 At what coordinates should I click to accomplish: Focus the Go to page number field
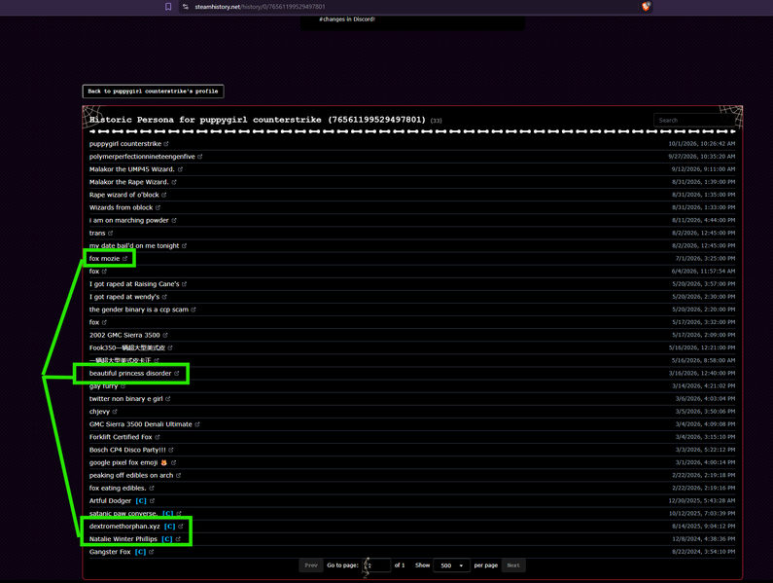pos(376,565)
